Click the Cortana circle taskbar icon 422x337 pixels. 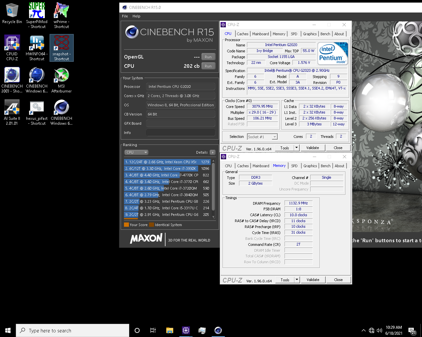point(137,330)
